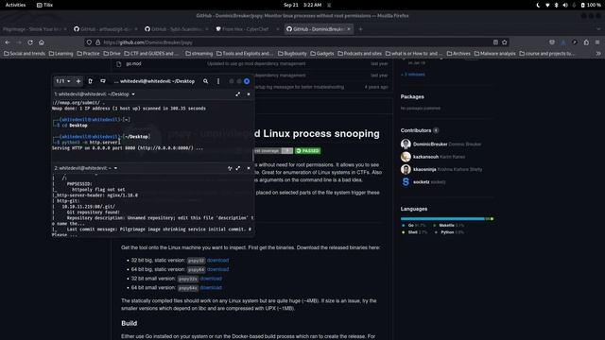The width and height of the screenshot is (605, 340).
Task: Open the streaming bookmark folder
Action: [199, 54]
